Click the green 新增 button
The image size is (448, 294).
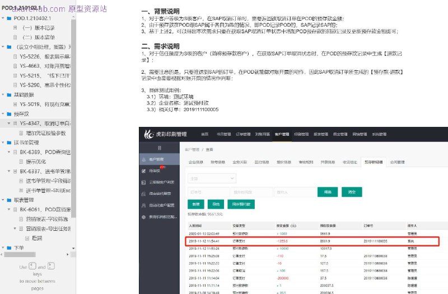click(196, 204)
